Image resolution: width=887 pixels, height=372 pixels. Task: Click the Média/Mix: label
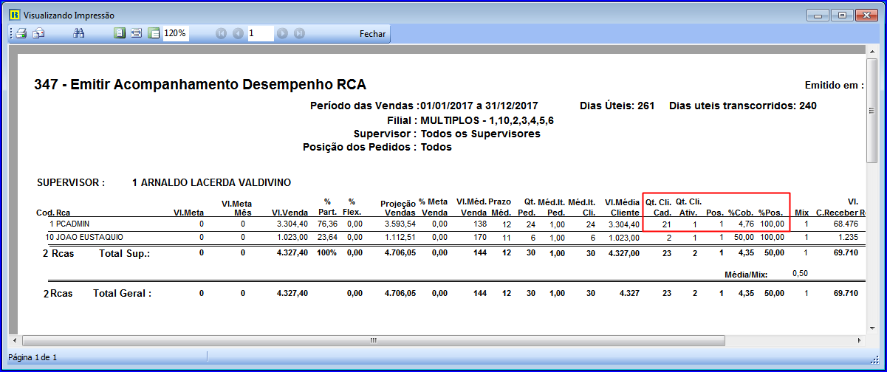pyautogui.click(x=746, y=275)
